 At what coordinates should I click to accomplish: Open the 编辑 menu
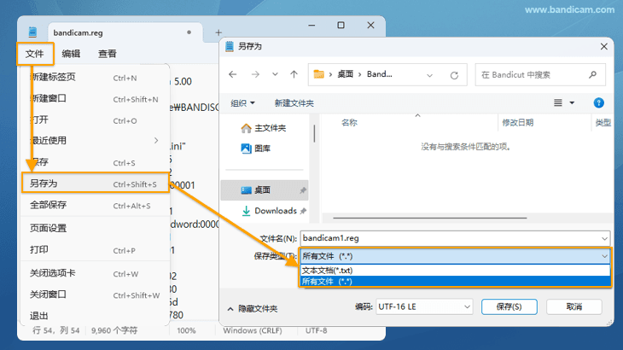click(71, 54)
